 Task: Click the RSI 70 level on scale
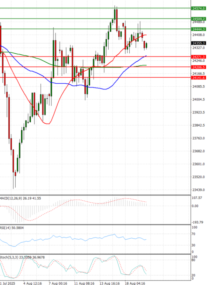[x=194, y=234]
